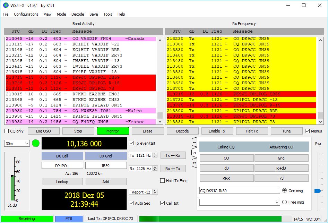Open the free message combo box dropdown
The height and width of the screenshot is (223, 328).
pyautogui.click(x=277, y=202)
